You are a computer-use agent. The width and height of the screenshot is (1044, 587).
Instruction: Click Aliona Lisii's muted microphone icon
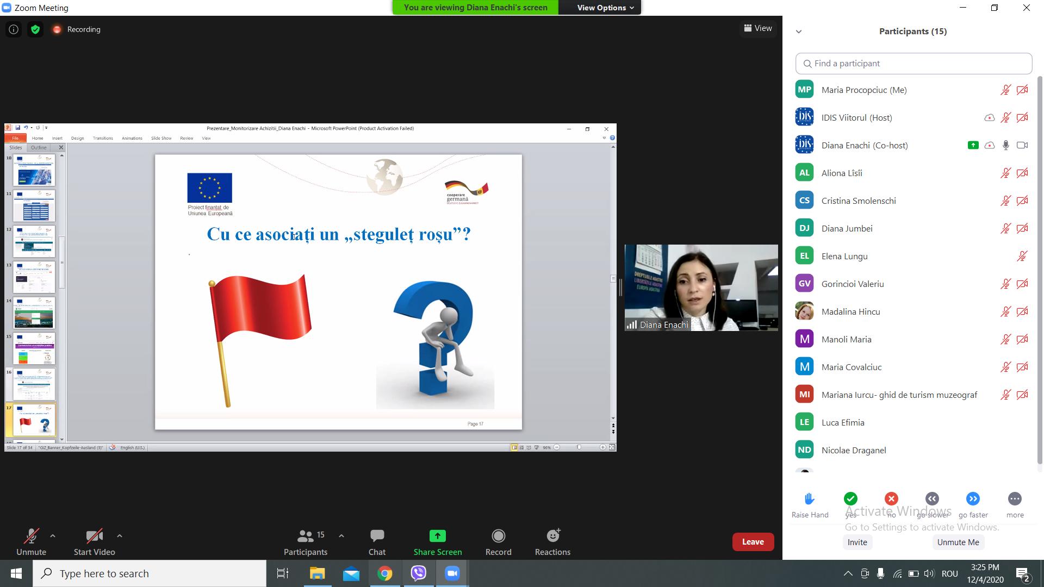tap(1005, 173)
